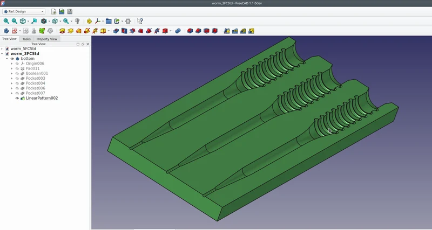Image resolution: width=432 pixels, height=230 pixels.
Task: Select the Tree View tab
Action: tap(9, 39)
